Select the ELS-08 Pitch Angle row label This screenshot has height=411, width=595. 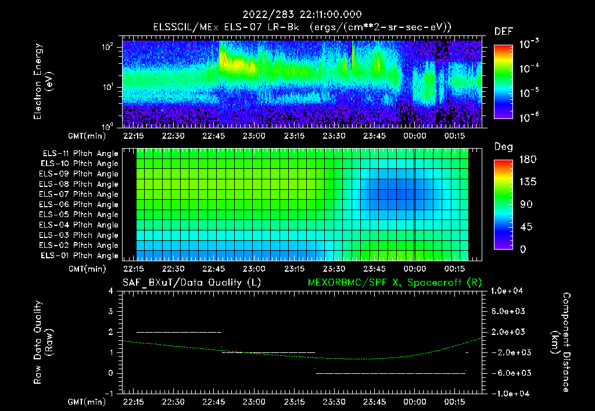coord(79,184)
